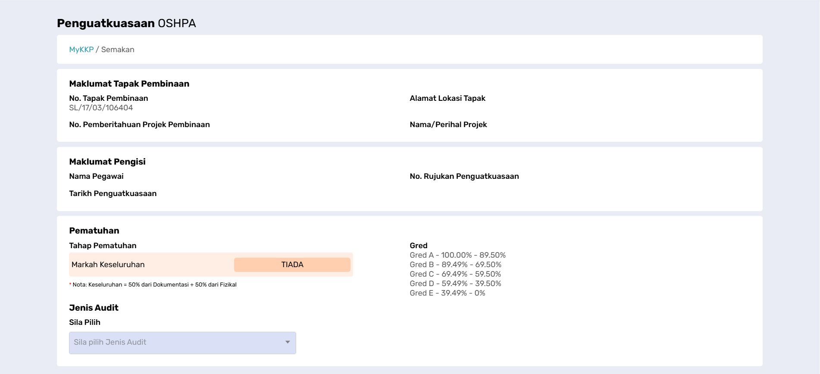The width and height of the screenshot is (820, 374).
Task: Click the Gred E percentage range line
Action: click(x=448, y=293)
